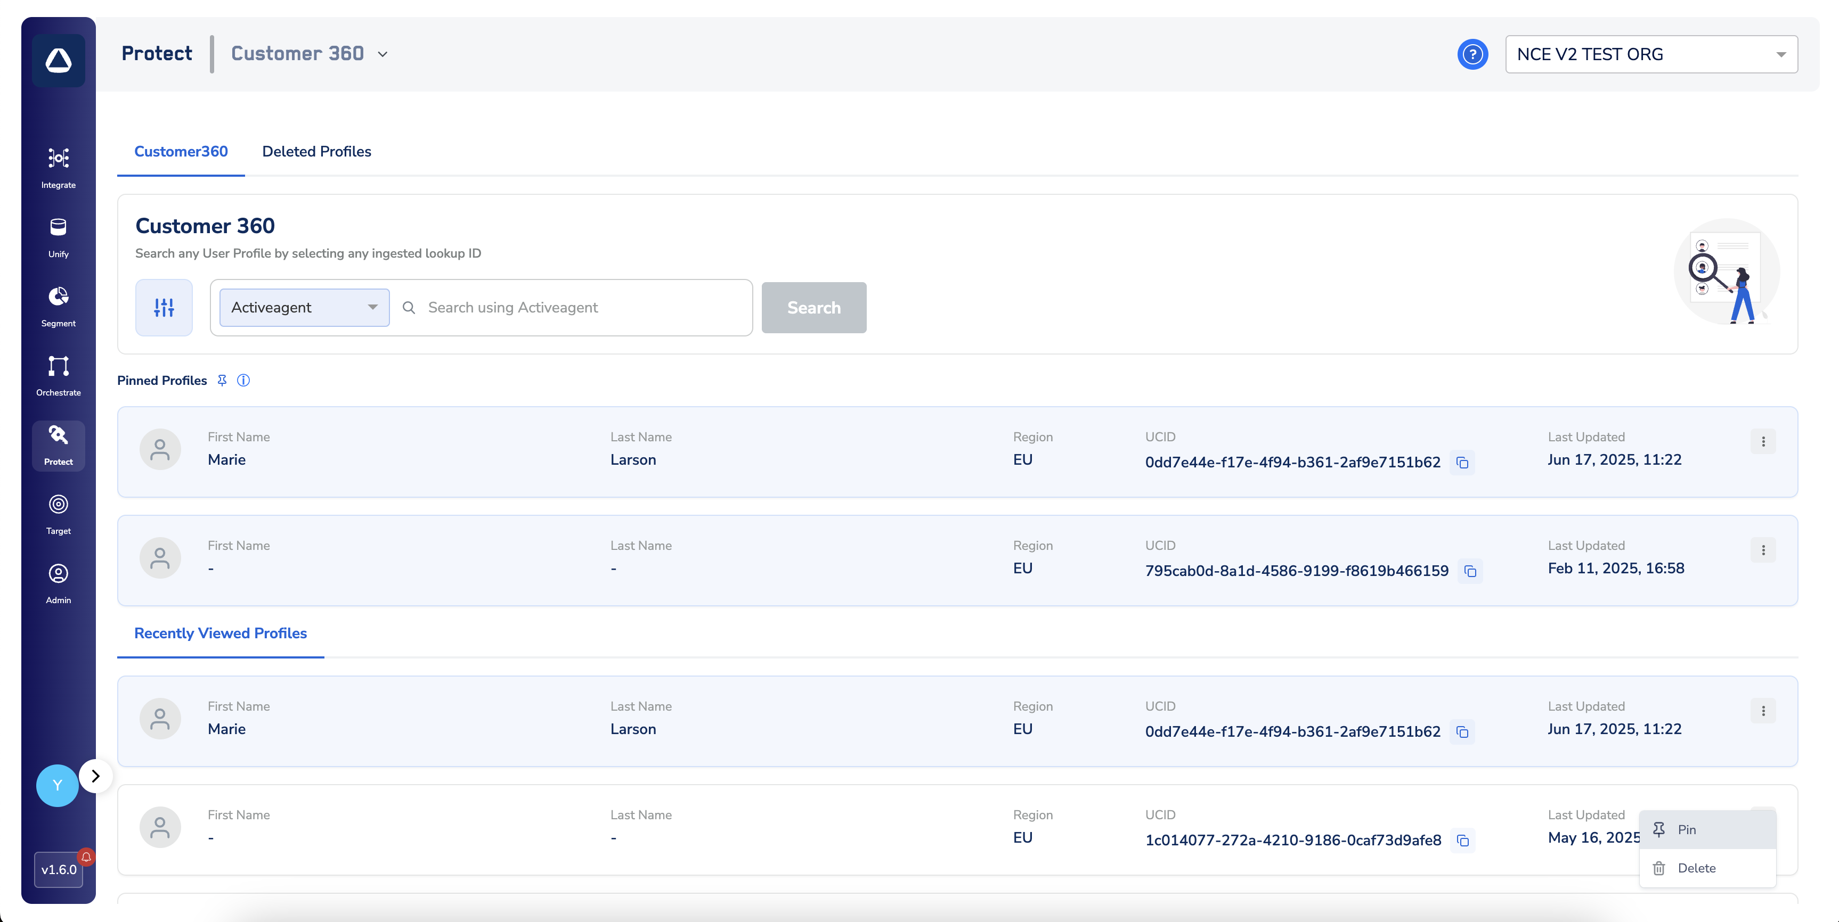Open the NCE V2 TEST ORG dropdown
This screenshot has height=922, width=1839.
pyautogui.click(x=1650, y=54)
